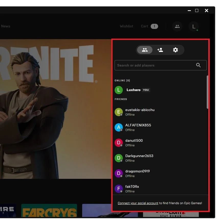The width and height of the screenshot is (219, 220).
Task: Select Luxhero's green avatar
Action: [x=118, y=90]
